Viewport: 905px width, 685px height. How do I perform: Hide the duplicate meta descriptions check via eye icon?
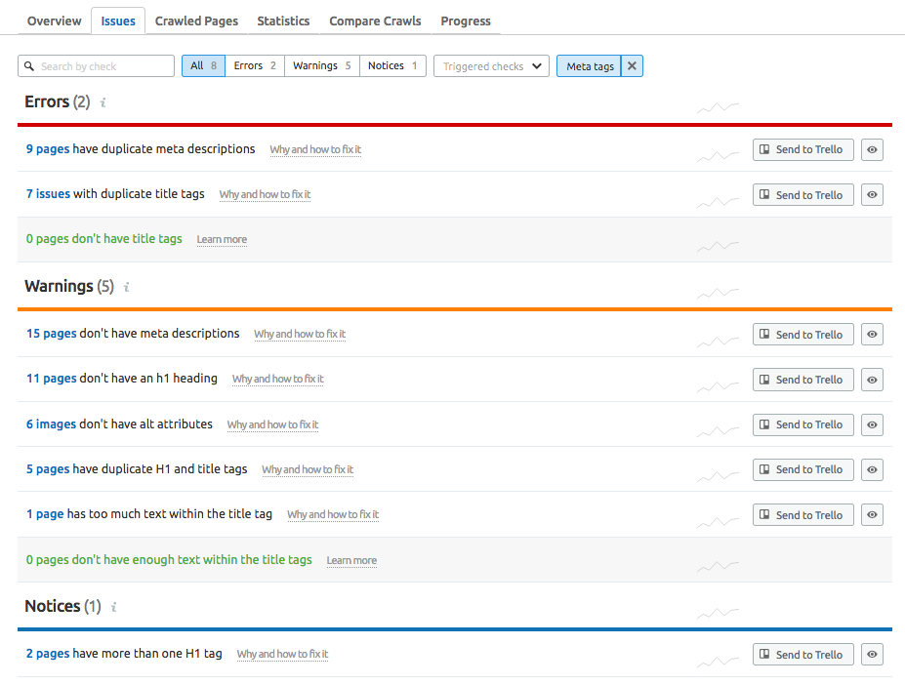point(872,149)
